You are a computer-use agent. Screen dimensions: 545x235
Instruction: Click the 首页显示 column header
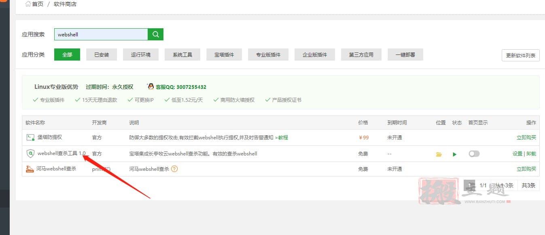478,122
